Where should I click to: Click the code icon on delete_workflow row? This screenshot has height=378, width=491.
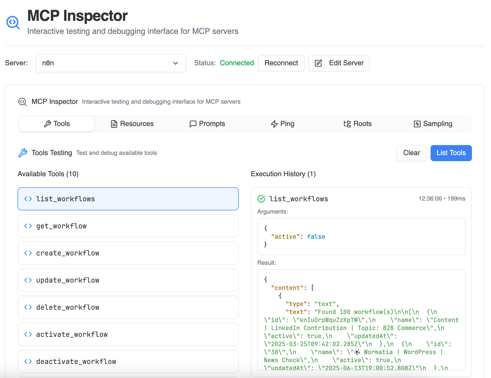pyautogui.click(x=28, y=307)
